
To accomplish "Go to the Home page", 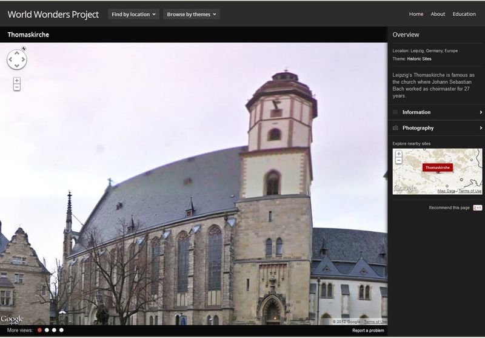I will click(x=416, y=14).
